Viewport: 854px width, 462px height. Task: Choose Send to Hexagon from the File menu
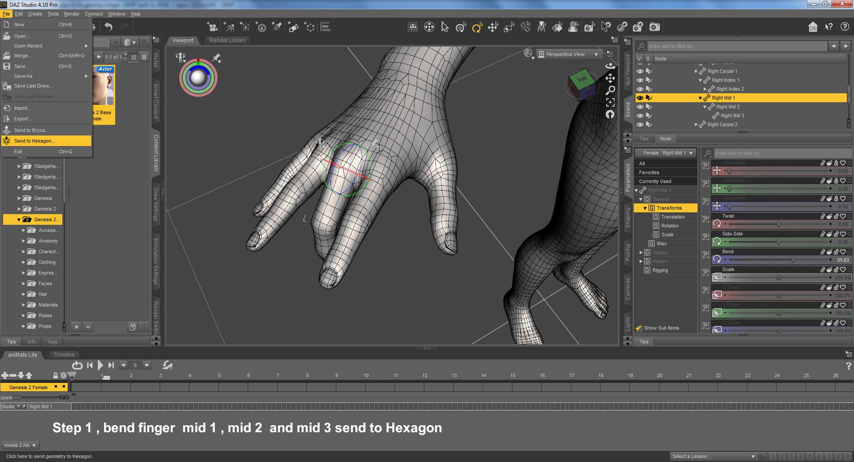33,141
